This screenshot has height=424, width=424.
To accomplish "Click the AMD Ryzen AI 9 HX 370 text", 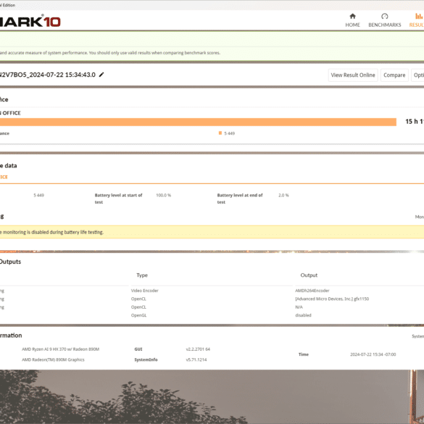I will [61, 349].
